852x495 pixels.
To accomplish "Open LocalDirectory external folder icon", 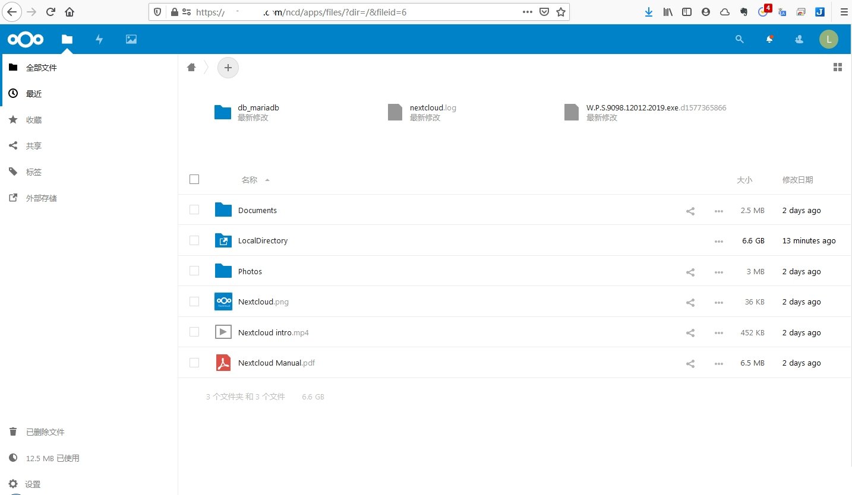I will click(x=223, y=240).
